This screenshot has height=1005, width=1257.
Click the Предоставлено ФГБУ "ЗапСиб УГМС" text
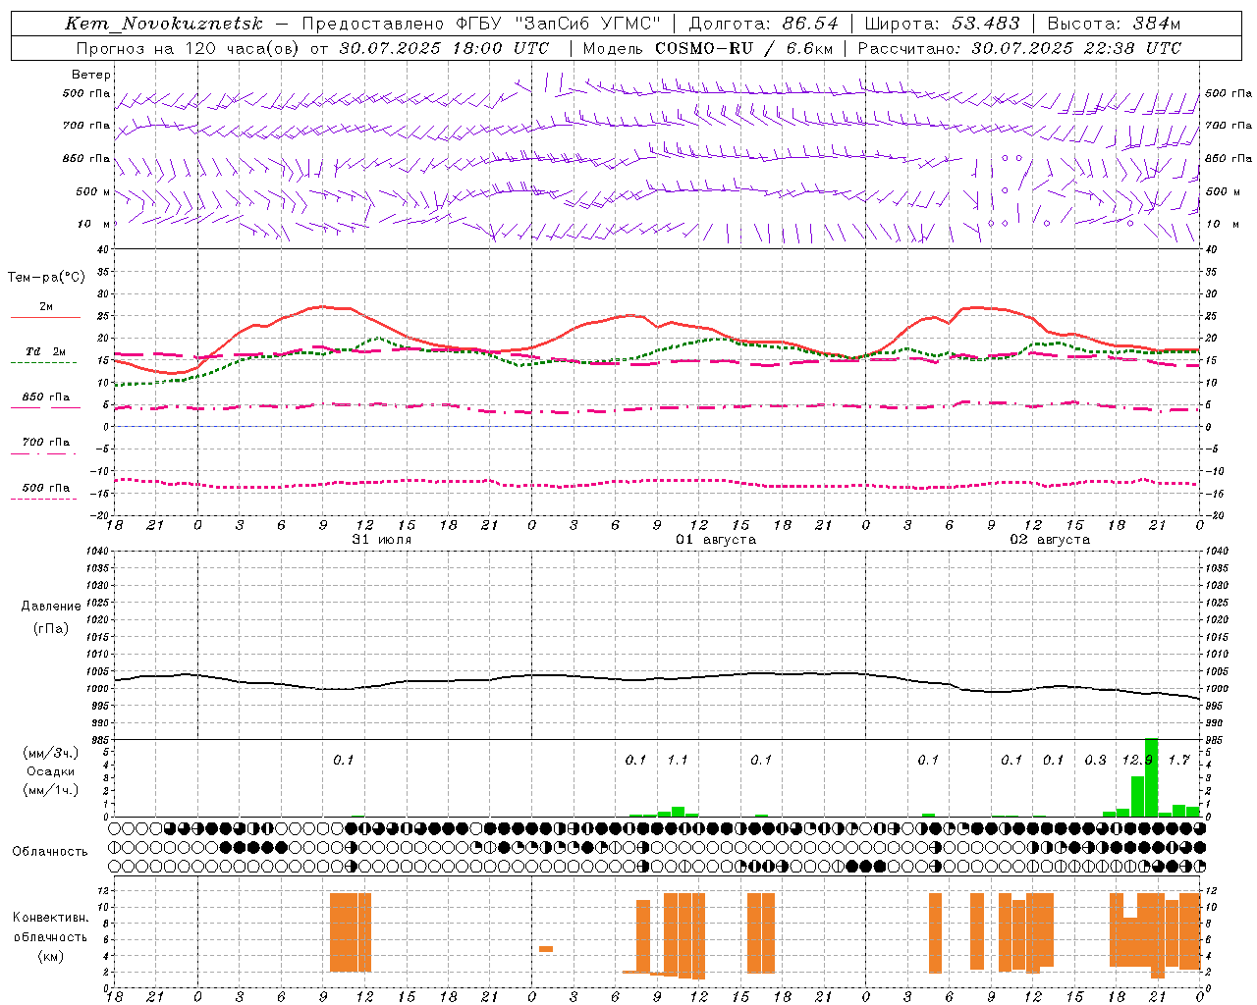[481, 24]
